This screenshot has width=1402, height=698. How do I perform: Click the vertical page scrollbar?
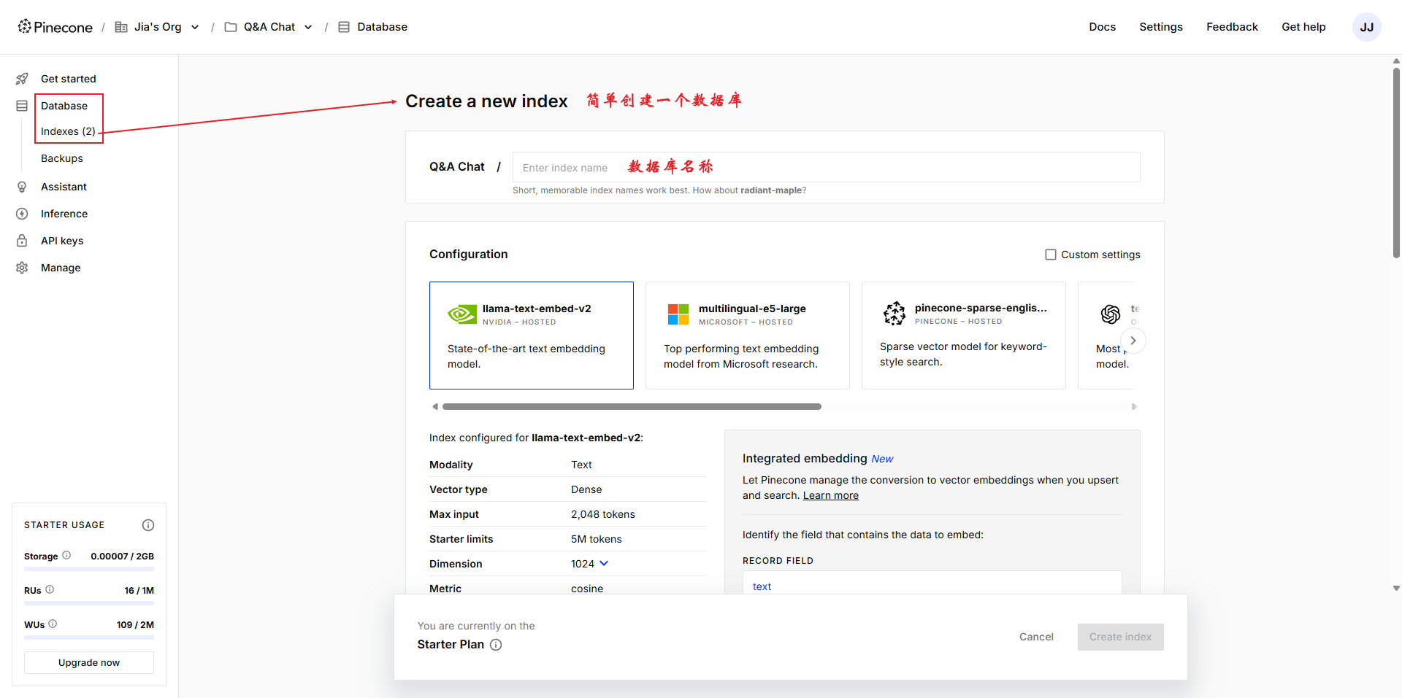[x=1396, y=163]
